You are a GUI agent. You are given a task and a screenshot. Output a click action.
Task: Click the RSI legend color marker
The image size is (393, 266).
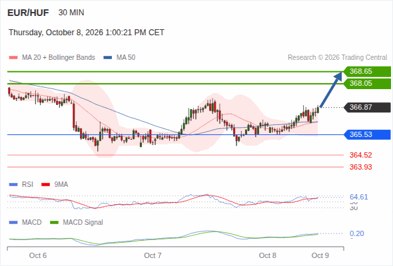(13, 185)
